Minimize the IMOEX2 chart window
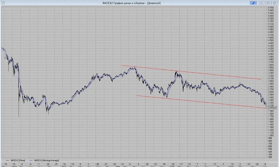279x167 pixels. (x=262, y=3)
